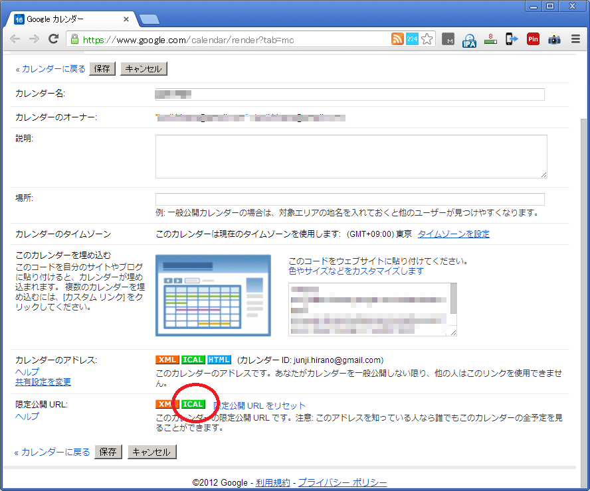Click top « カレンダーに戻る link
Screen dimensions: 590x491
pos(50,69)
